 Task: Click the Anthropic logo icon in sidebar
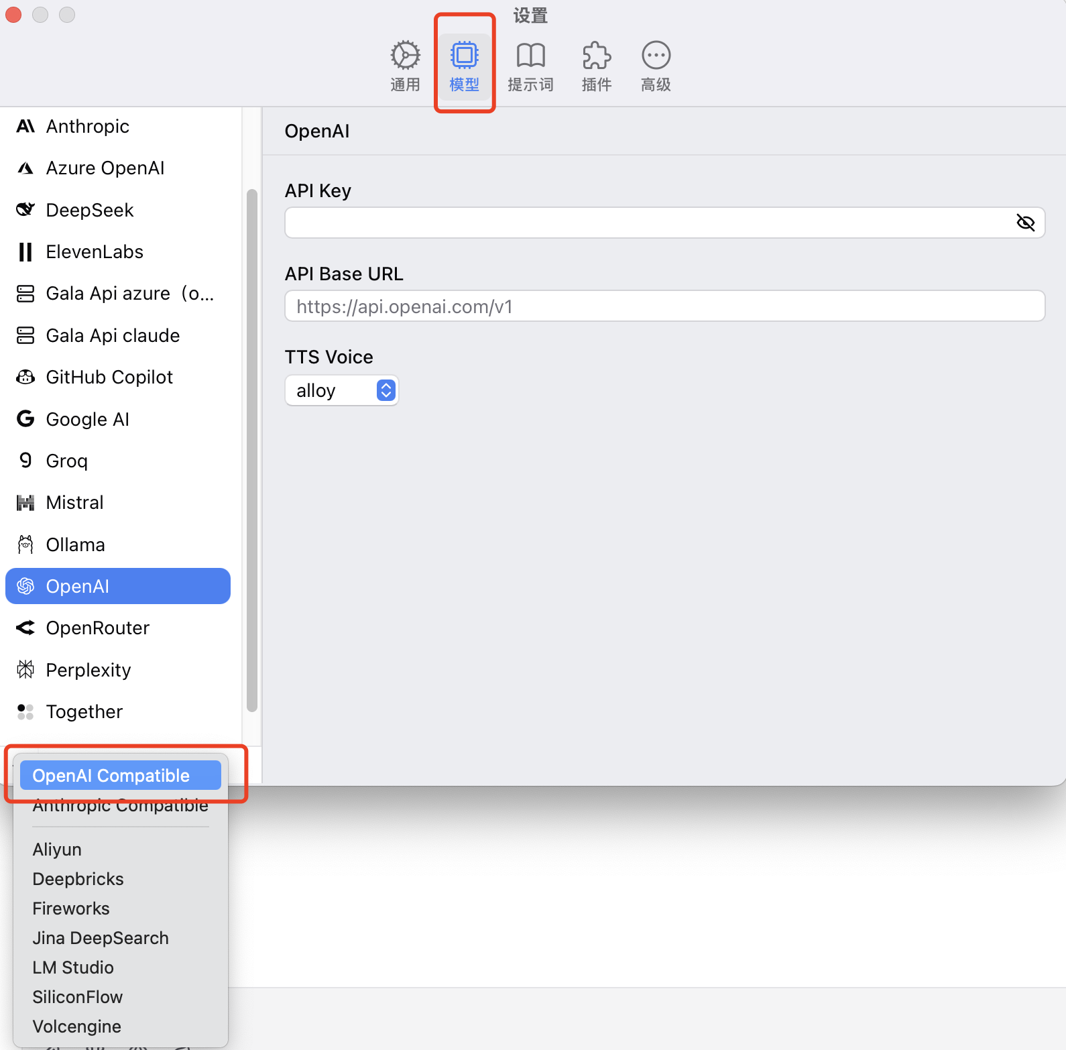(x=25, y=126)
